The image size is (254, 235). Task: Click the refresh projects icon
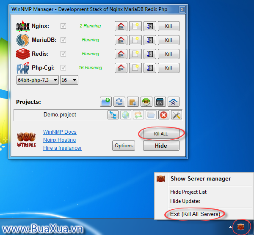click(119, 102)
